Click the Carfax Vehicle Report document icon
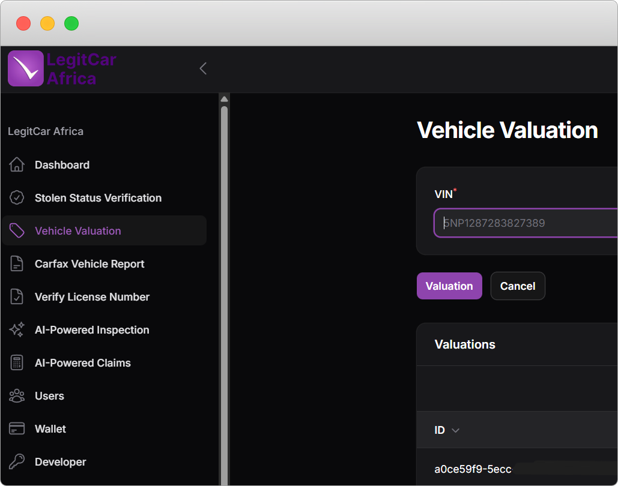This screenshot has width=618, height=486. (x=17, y=264)
